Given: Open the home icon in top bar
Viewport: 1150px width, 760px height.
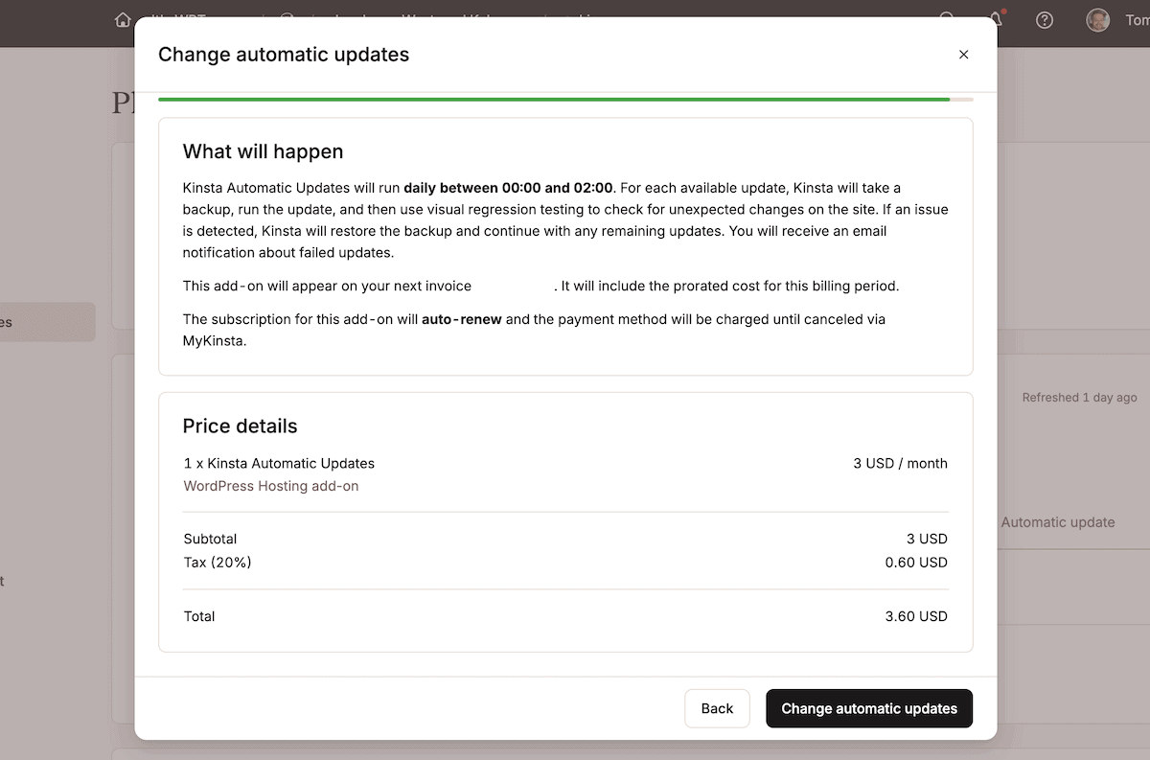Looking at the screenshot, I should 122,20.
